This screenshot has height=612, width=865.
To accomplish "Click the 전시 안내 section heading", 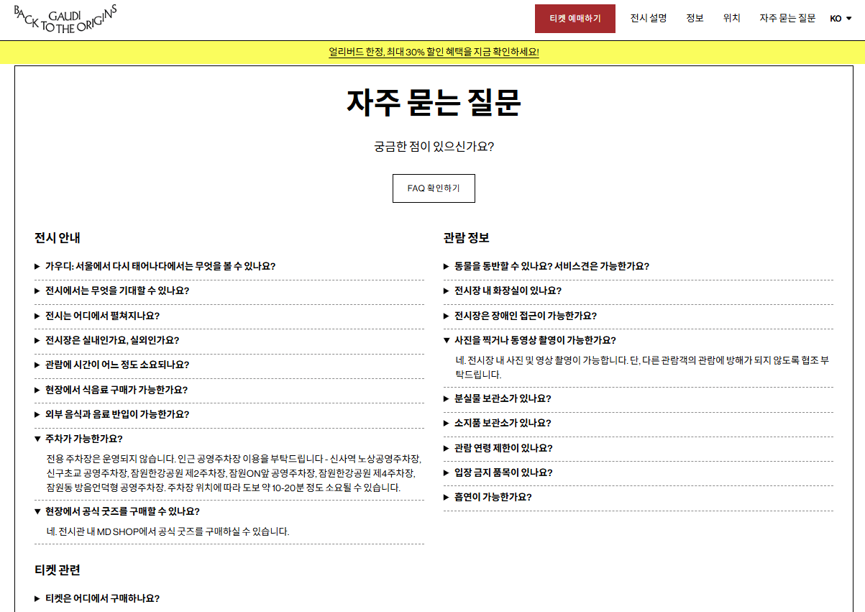I will pos(58,238).
